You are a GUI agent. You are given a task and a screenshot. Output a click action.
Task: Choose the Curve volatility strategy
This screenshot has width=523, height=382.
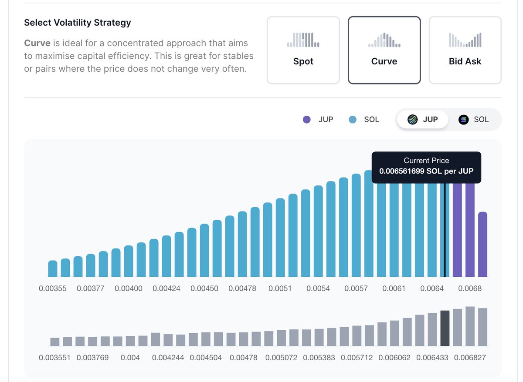tap(384, 50)
